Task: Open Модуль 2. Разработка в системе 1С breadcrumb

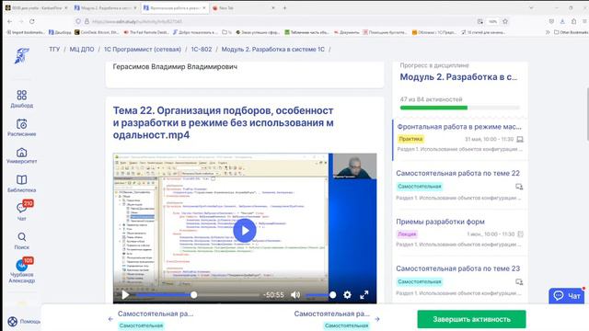Action: point(273,49)
